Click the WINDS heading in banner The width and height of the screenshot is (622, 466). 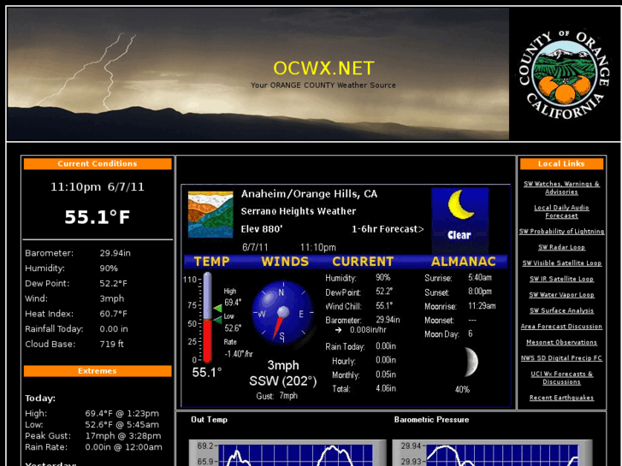click(285, 262)
